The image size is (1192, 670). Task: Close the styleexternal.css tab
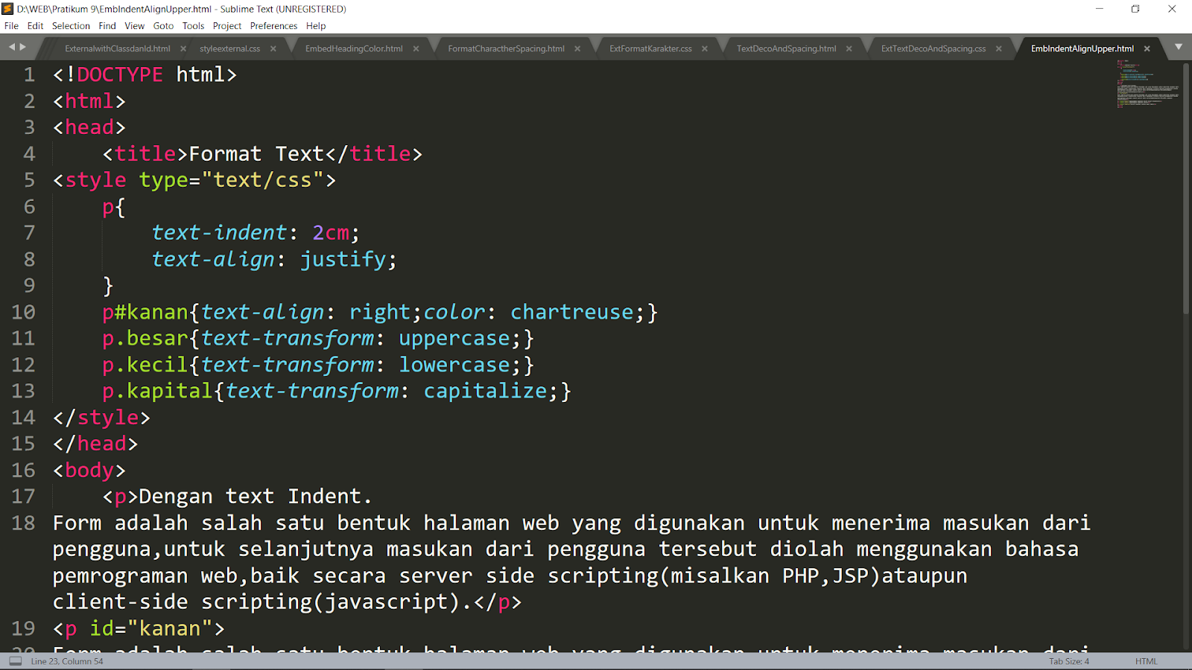point(273,48)
